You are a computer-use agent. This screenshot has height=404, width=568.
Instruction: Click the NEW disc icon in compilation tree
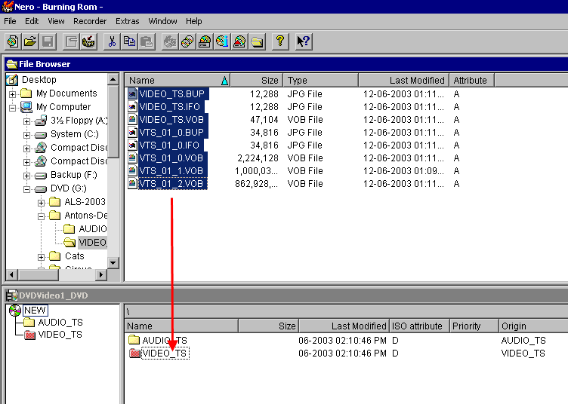tap(15, 311)
